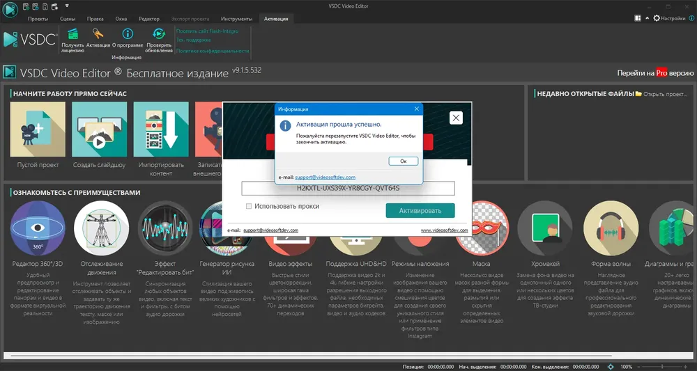Open the Диаграммы и графики icon

673,228
